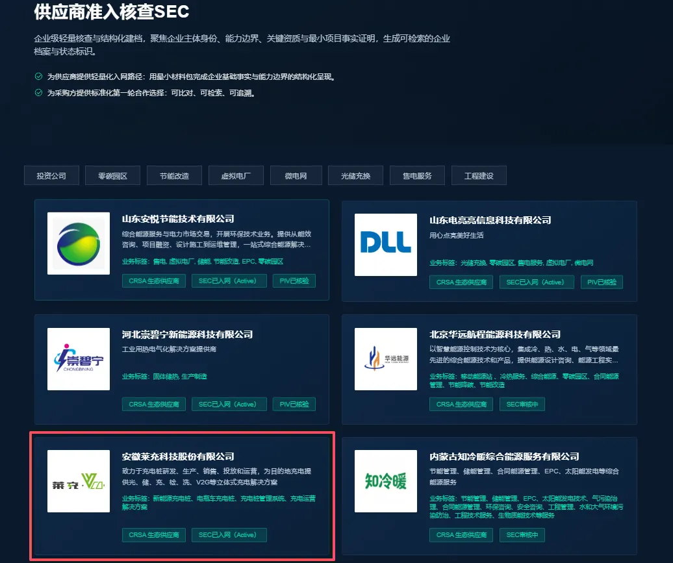Select the 光储充换 filter tab

click(355, 175)
